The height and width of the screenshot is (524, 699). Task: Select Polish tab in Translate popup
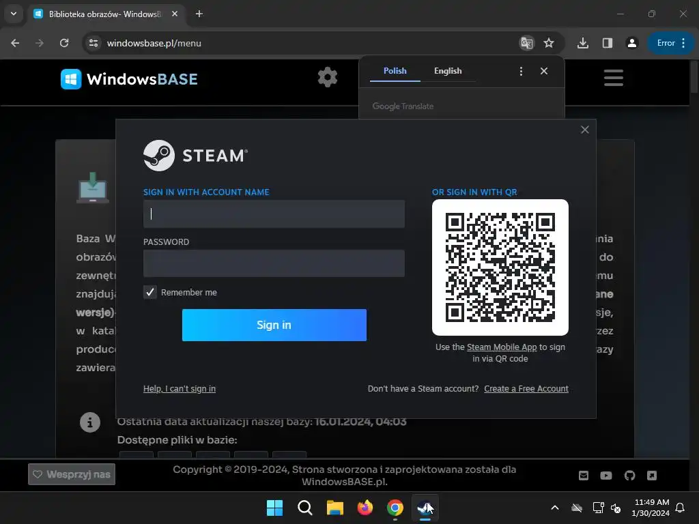click(x=395, y=71)
